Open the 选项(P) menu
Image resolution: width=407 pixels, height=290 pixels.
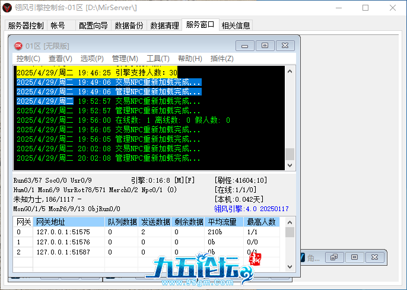pos(92,59)
